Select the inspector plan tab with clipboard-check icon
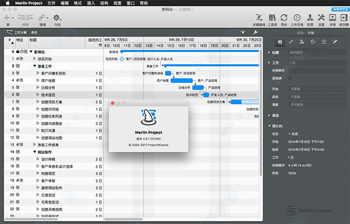This screenshot has height=224, width=350. 279,42
